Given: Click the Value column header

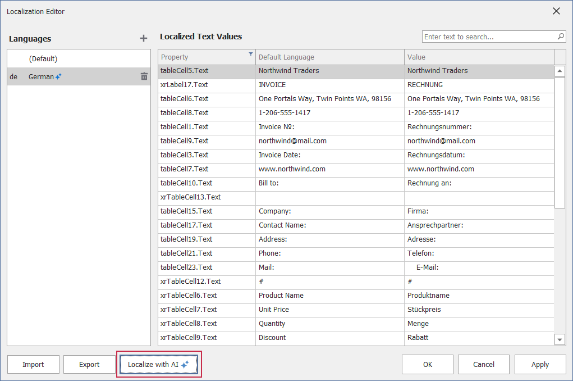Looking at the screenshot, I should (479, 57).
